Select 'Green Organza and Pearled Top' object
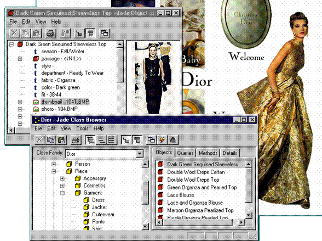322x241 pixels. (x=202, y=187)
